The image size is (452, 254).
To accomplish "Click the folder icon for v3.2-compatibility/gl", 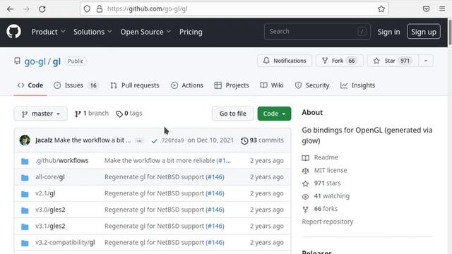I will click(x=25, y=243).
